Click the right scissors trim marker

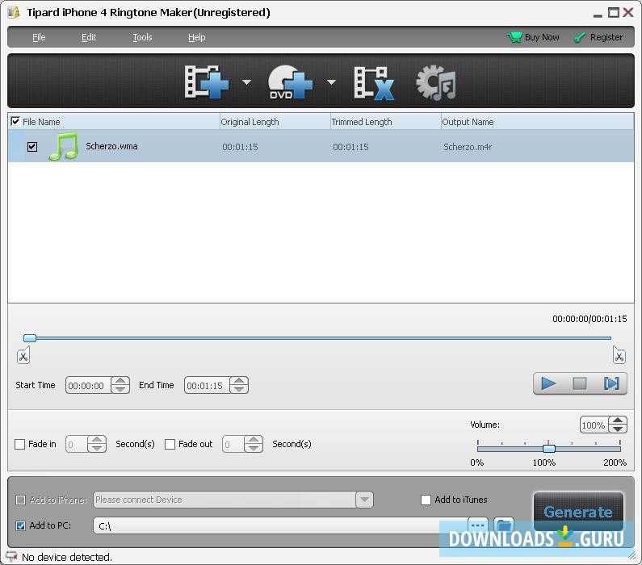click(619, 355)
